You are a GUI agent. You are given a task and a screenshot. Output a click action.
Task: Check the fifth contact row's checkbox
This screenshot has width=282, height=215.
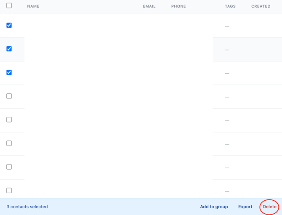[9, 119]
